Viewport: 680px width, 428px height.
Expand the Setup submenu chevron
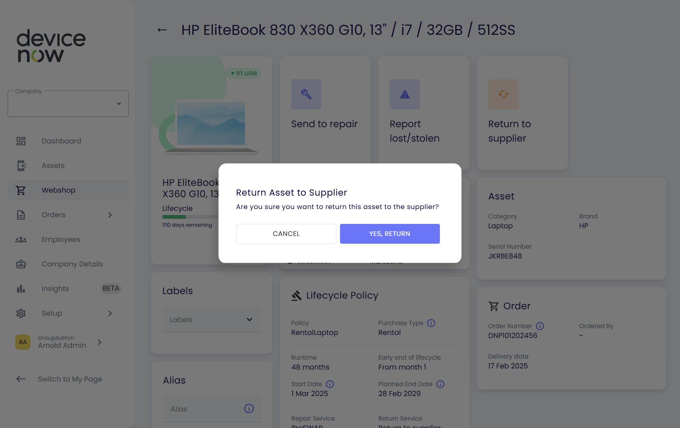(110, 313)
